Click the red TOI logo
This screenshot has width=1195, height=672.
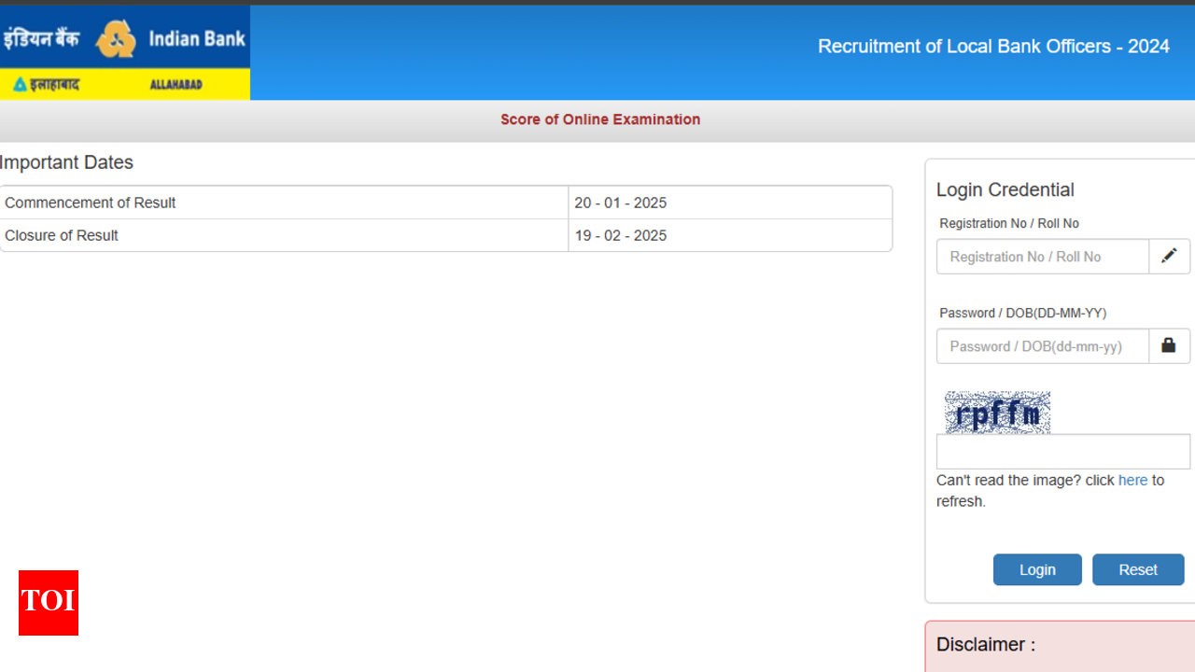[x=49, y=602]
